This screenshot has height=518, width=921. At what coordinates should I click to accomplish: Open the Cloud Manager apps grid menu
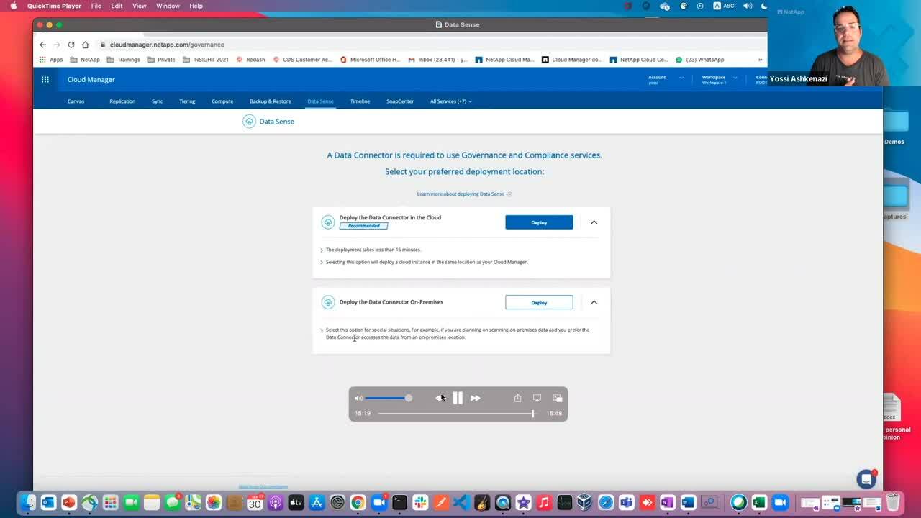click(x=45, y=80)
